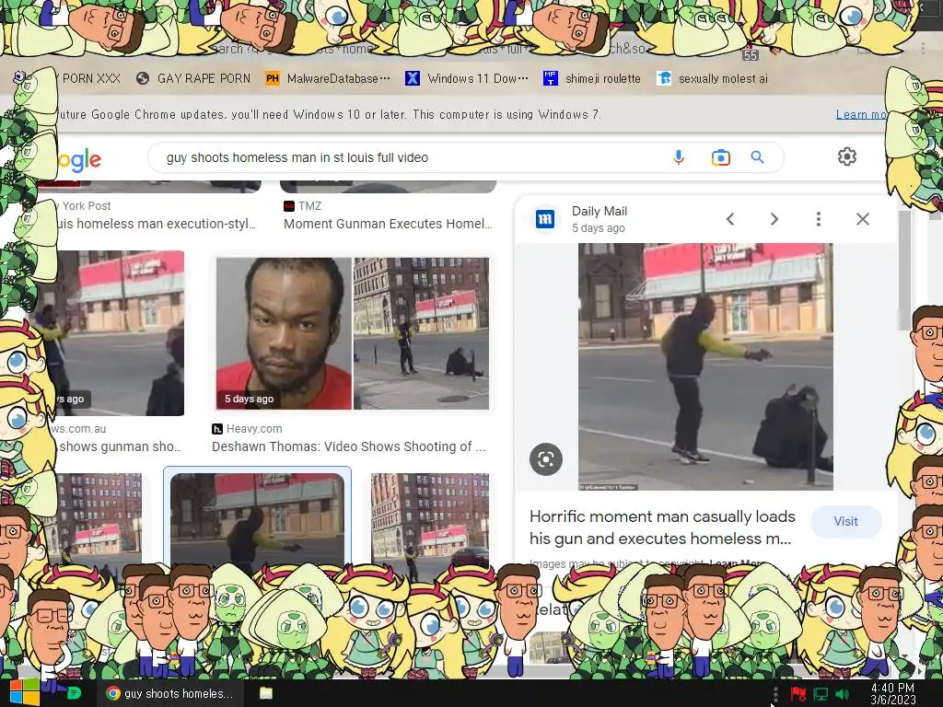Open the network tray icon

[821, 694]
